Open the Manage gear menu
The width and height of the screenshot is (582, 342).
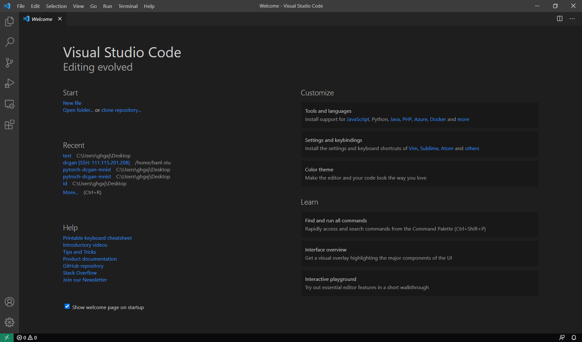pos(10,322)
